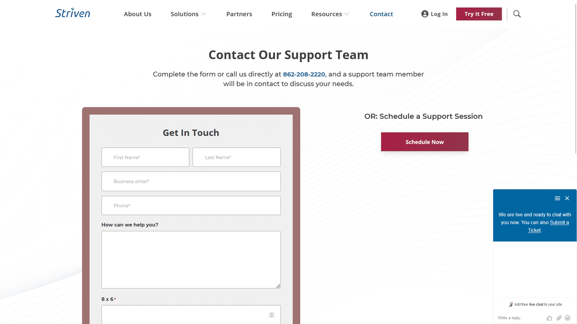Viewport: 577px width, 324px height.
Task: Click the First Name field
Action: click(x=145, y=157)
